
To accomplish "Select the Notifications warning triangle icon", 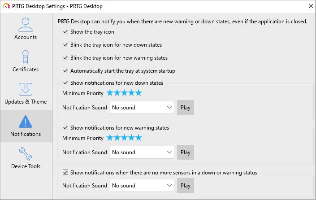I will (26, 122).
